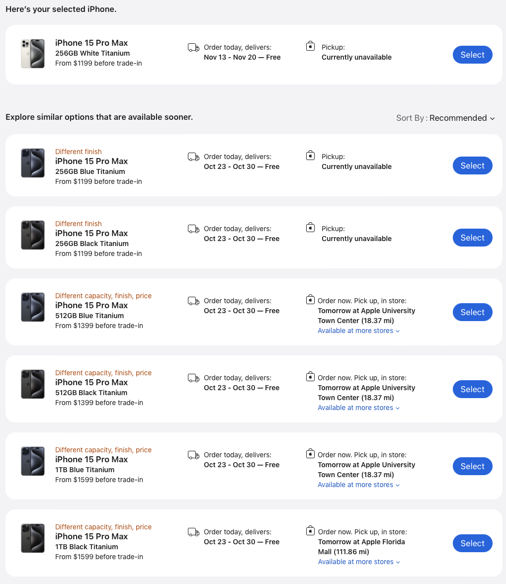Click the delivery truck icon for 1TB Black Titanium
Viewport: 506px width, 584px height.
click(193, 532)
